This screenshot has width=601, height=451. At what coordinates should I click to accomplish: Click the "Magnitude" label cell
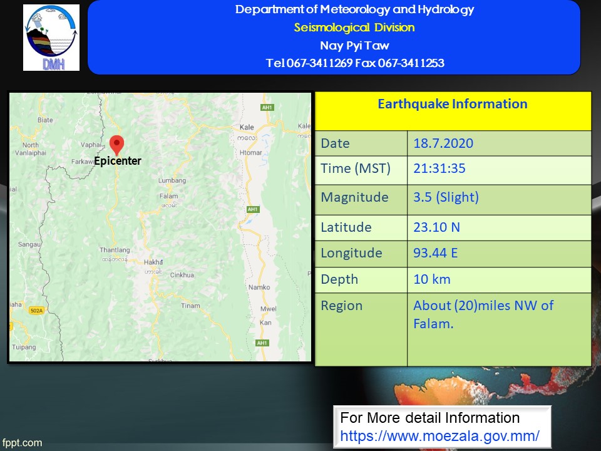click(x=361, y=200)
